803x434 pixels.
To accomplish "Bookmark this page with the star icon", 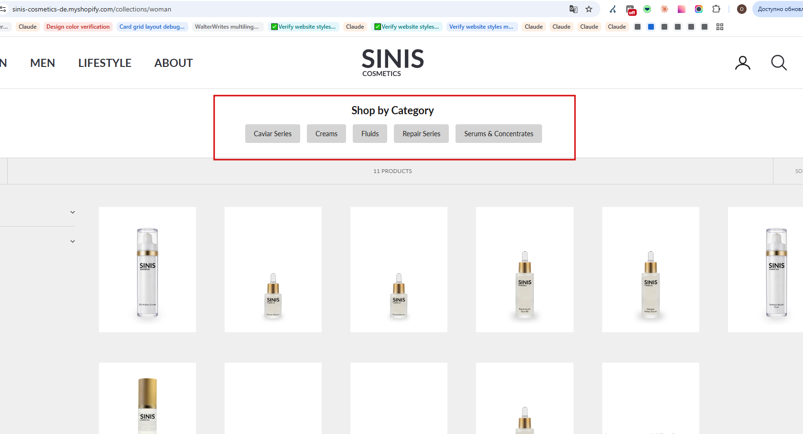I will 589,9.
